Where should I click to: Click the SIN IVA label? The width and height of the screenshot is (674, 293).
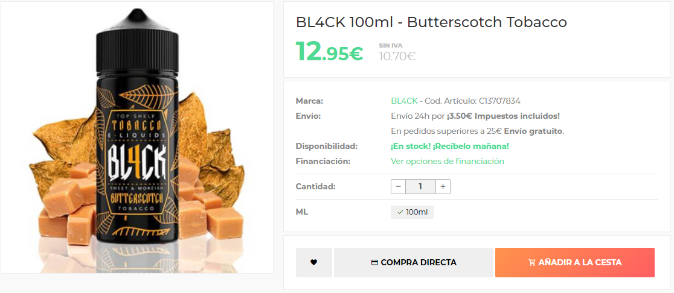click(x=391, y=45)
